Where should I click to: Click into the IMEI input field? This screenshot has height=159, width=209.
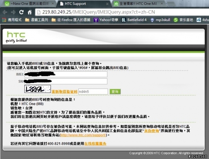(x=66, y=74)
